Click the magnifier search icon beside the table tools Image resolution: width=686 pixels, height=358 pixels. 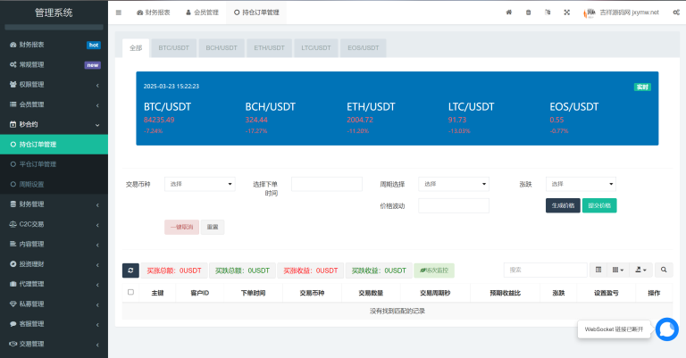click(x=664, y=270)
